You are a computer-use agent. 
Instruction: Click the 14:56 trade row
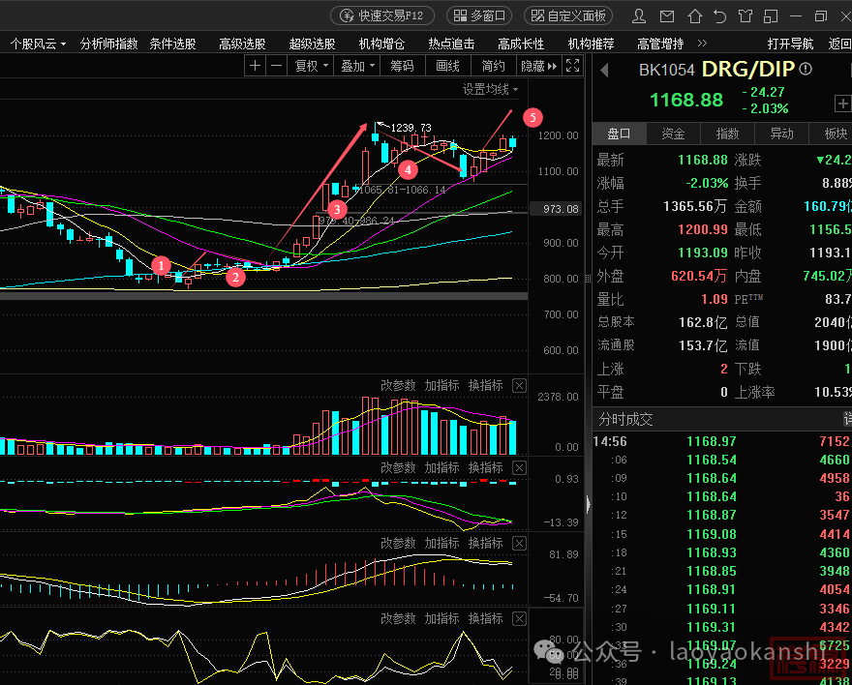(x=722, y=441)
